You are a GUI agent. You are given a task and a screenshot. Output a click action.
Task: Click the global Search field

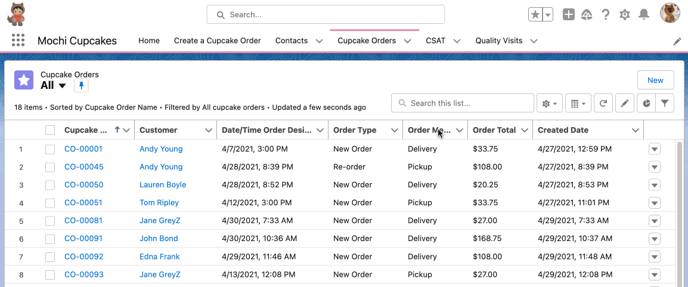326,14
